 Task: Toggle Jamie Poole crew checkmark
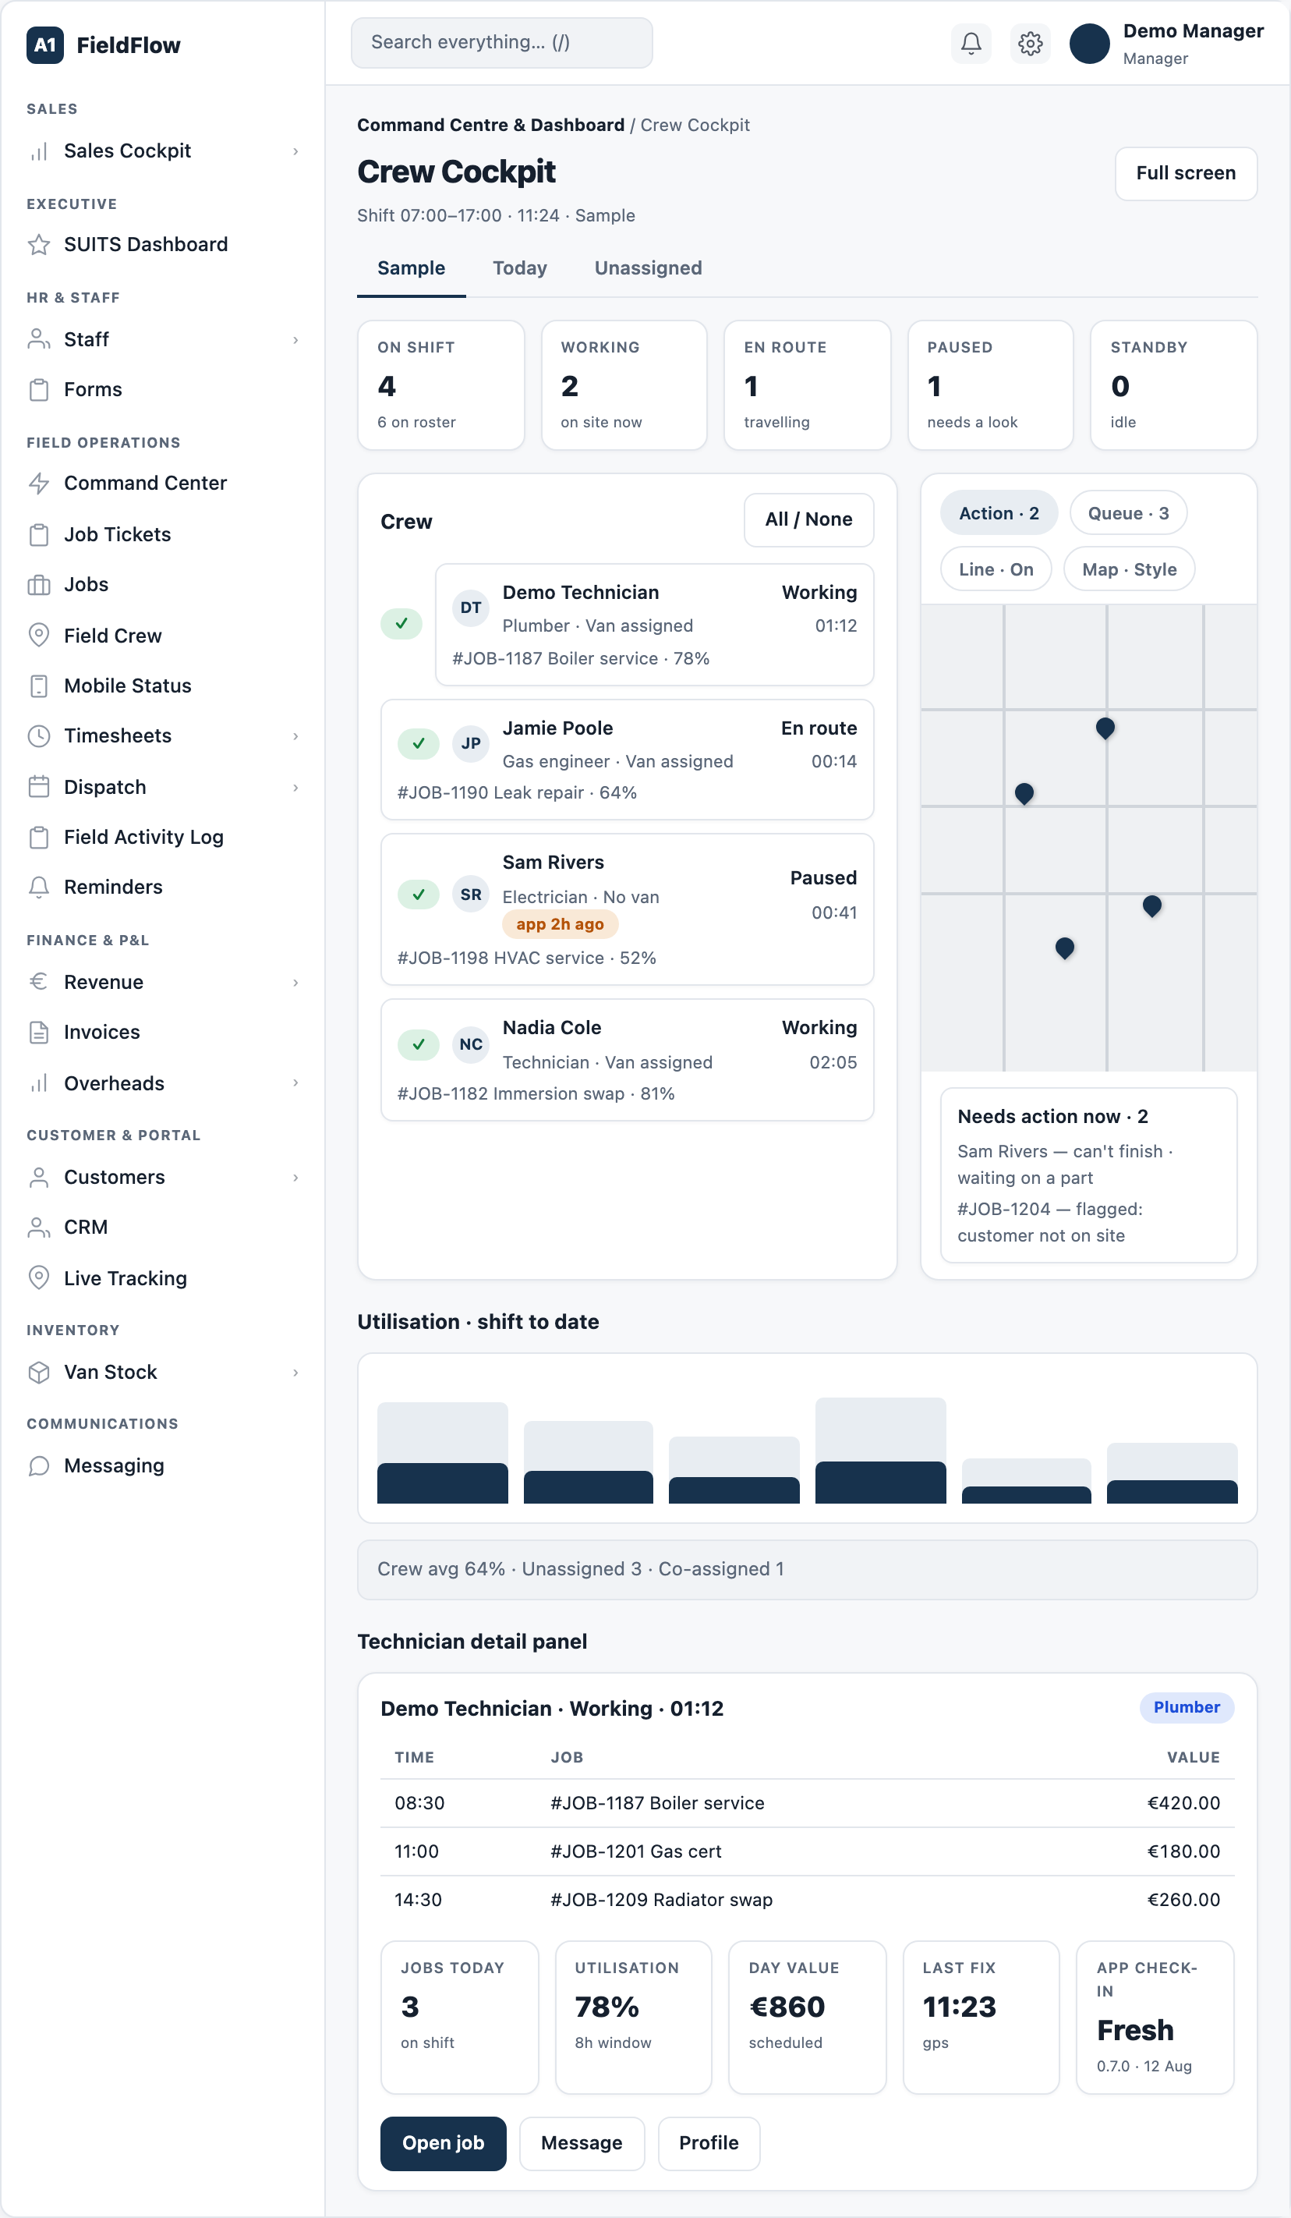[x=419, y=744]
